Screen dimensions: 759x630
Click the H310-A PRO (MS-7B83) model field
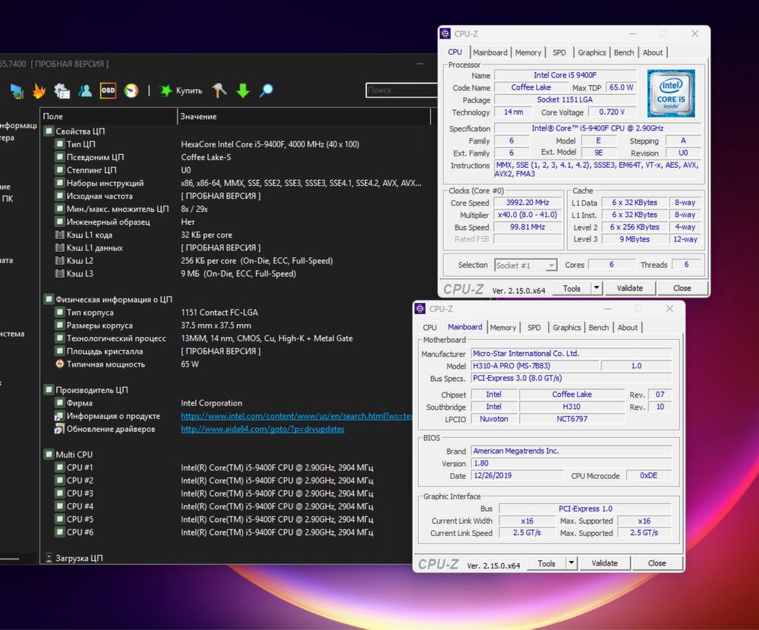pyautogui.click(x=535, y=366)
